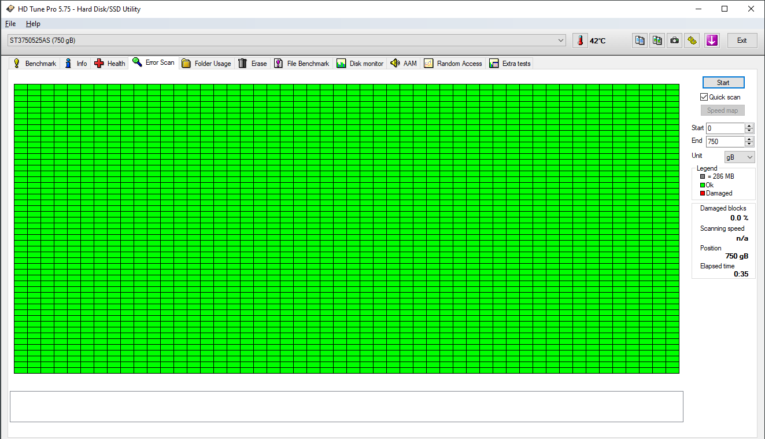
Task: Minimize the HD Tune Pro window
Action: (x=698, y=9)
